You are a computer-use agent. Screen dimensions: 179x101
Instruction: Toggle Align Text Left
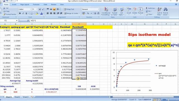[48, 13]
